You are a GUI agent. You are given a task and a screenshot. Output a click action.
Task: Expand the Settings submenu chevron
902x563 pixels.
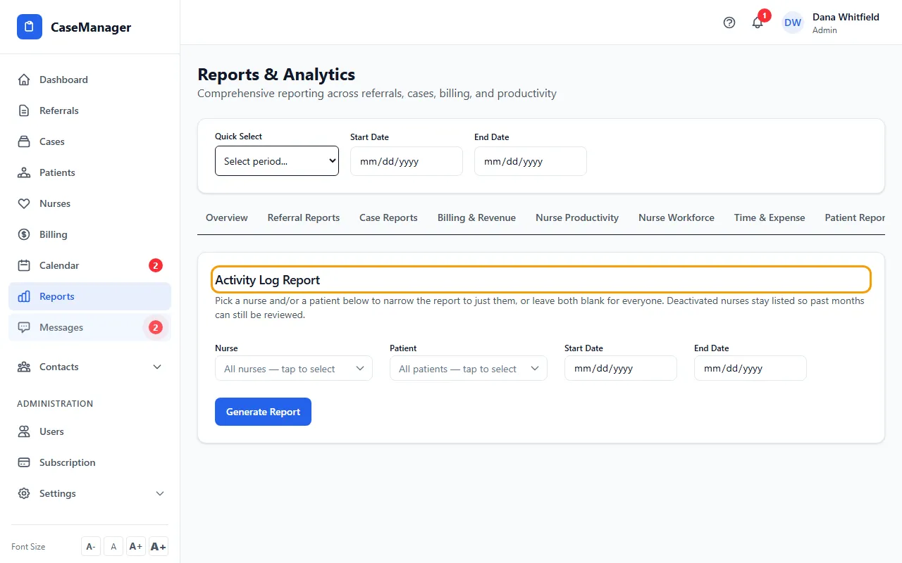point(160,493)
